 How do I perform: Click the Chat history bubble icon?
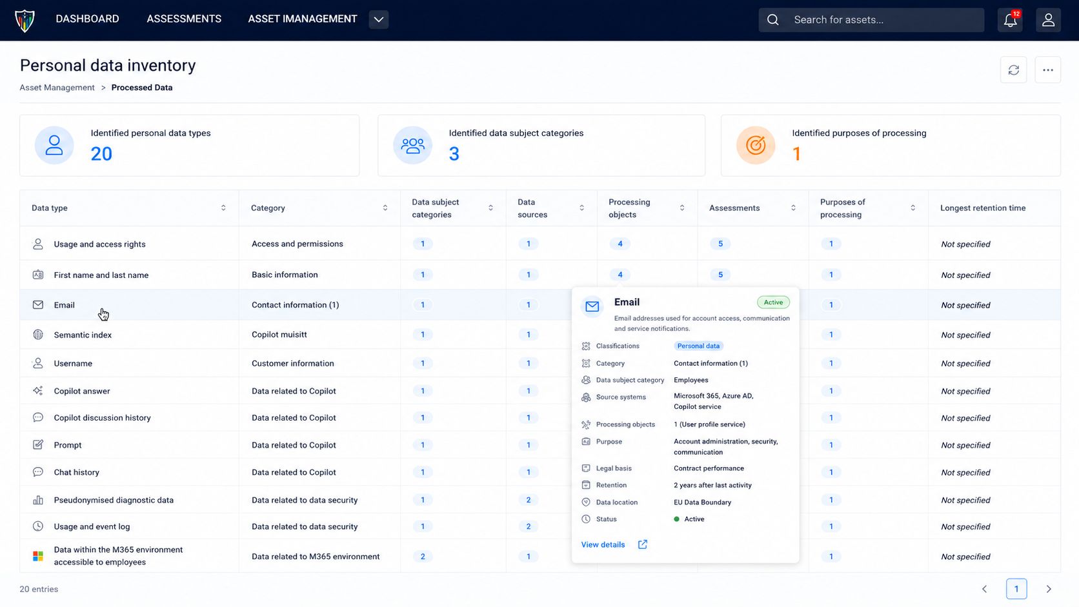38,472
